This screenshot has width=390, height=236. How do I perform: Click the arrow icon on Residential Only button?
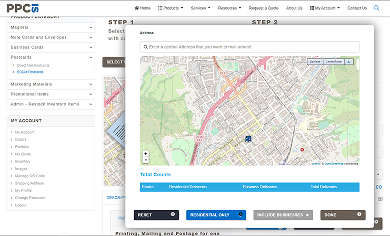coord(241,214)
